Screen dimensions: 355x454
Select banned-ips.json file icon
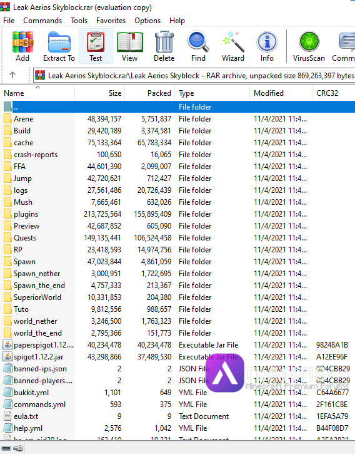click(x=7, y=369)
